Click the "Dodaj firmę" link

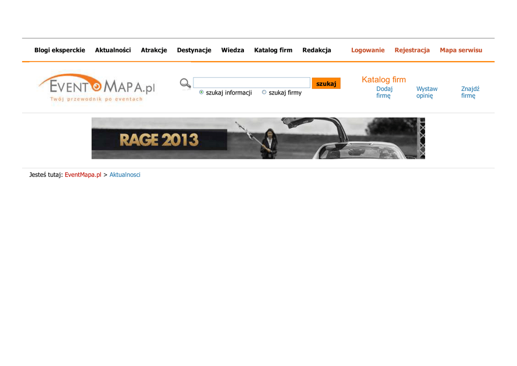coord(384,92)
